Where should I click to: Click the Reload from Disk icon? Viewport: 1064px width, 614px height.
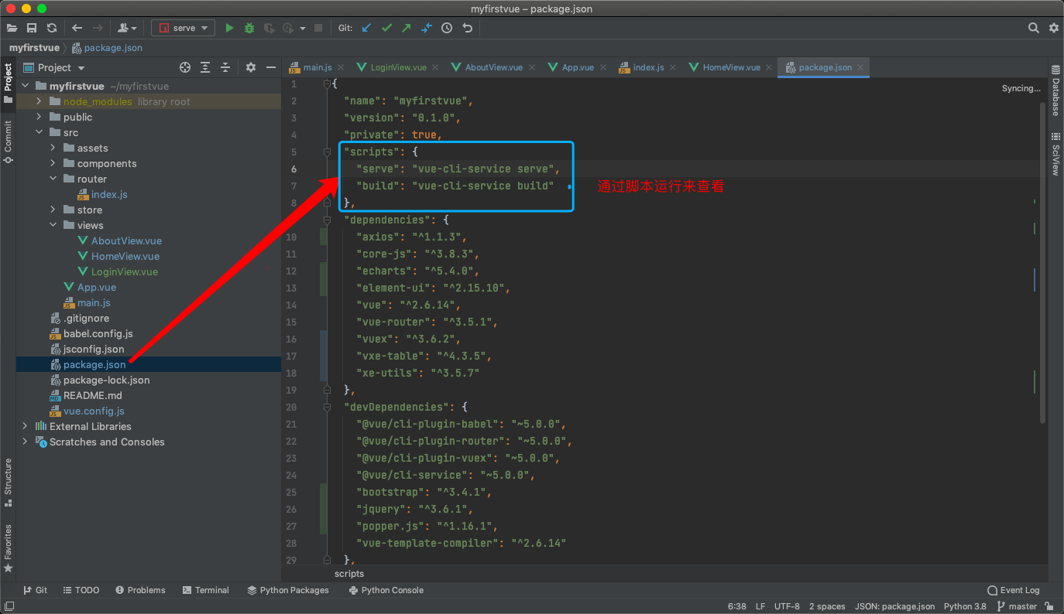pyautogui.click(x=51, y=28)
